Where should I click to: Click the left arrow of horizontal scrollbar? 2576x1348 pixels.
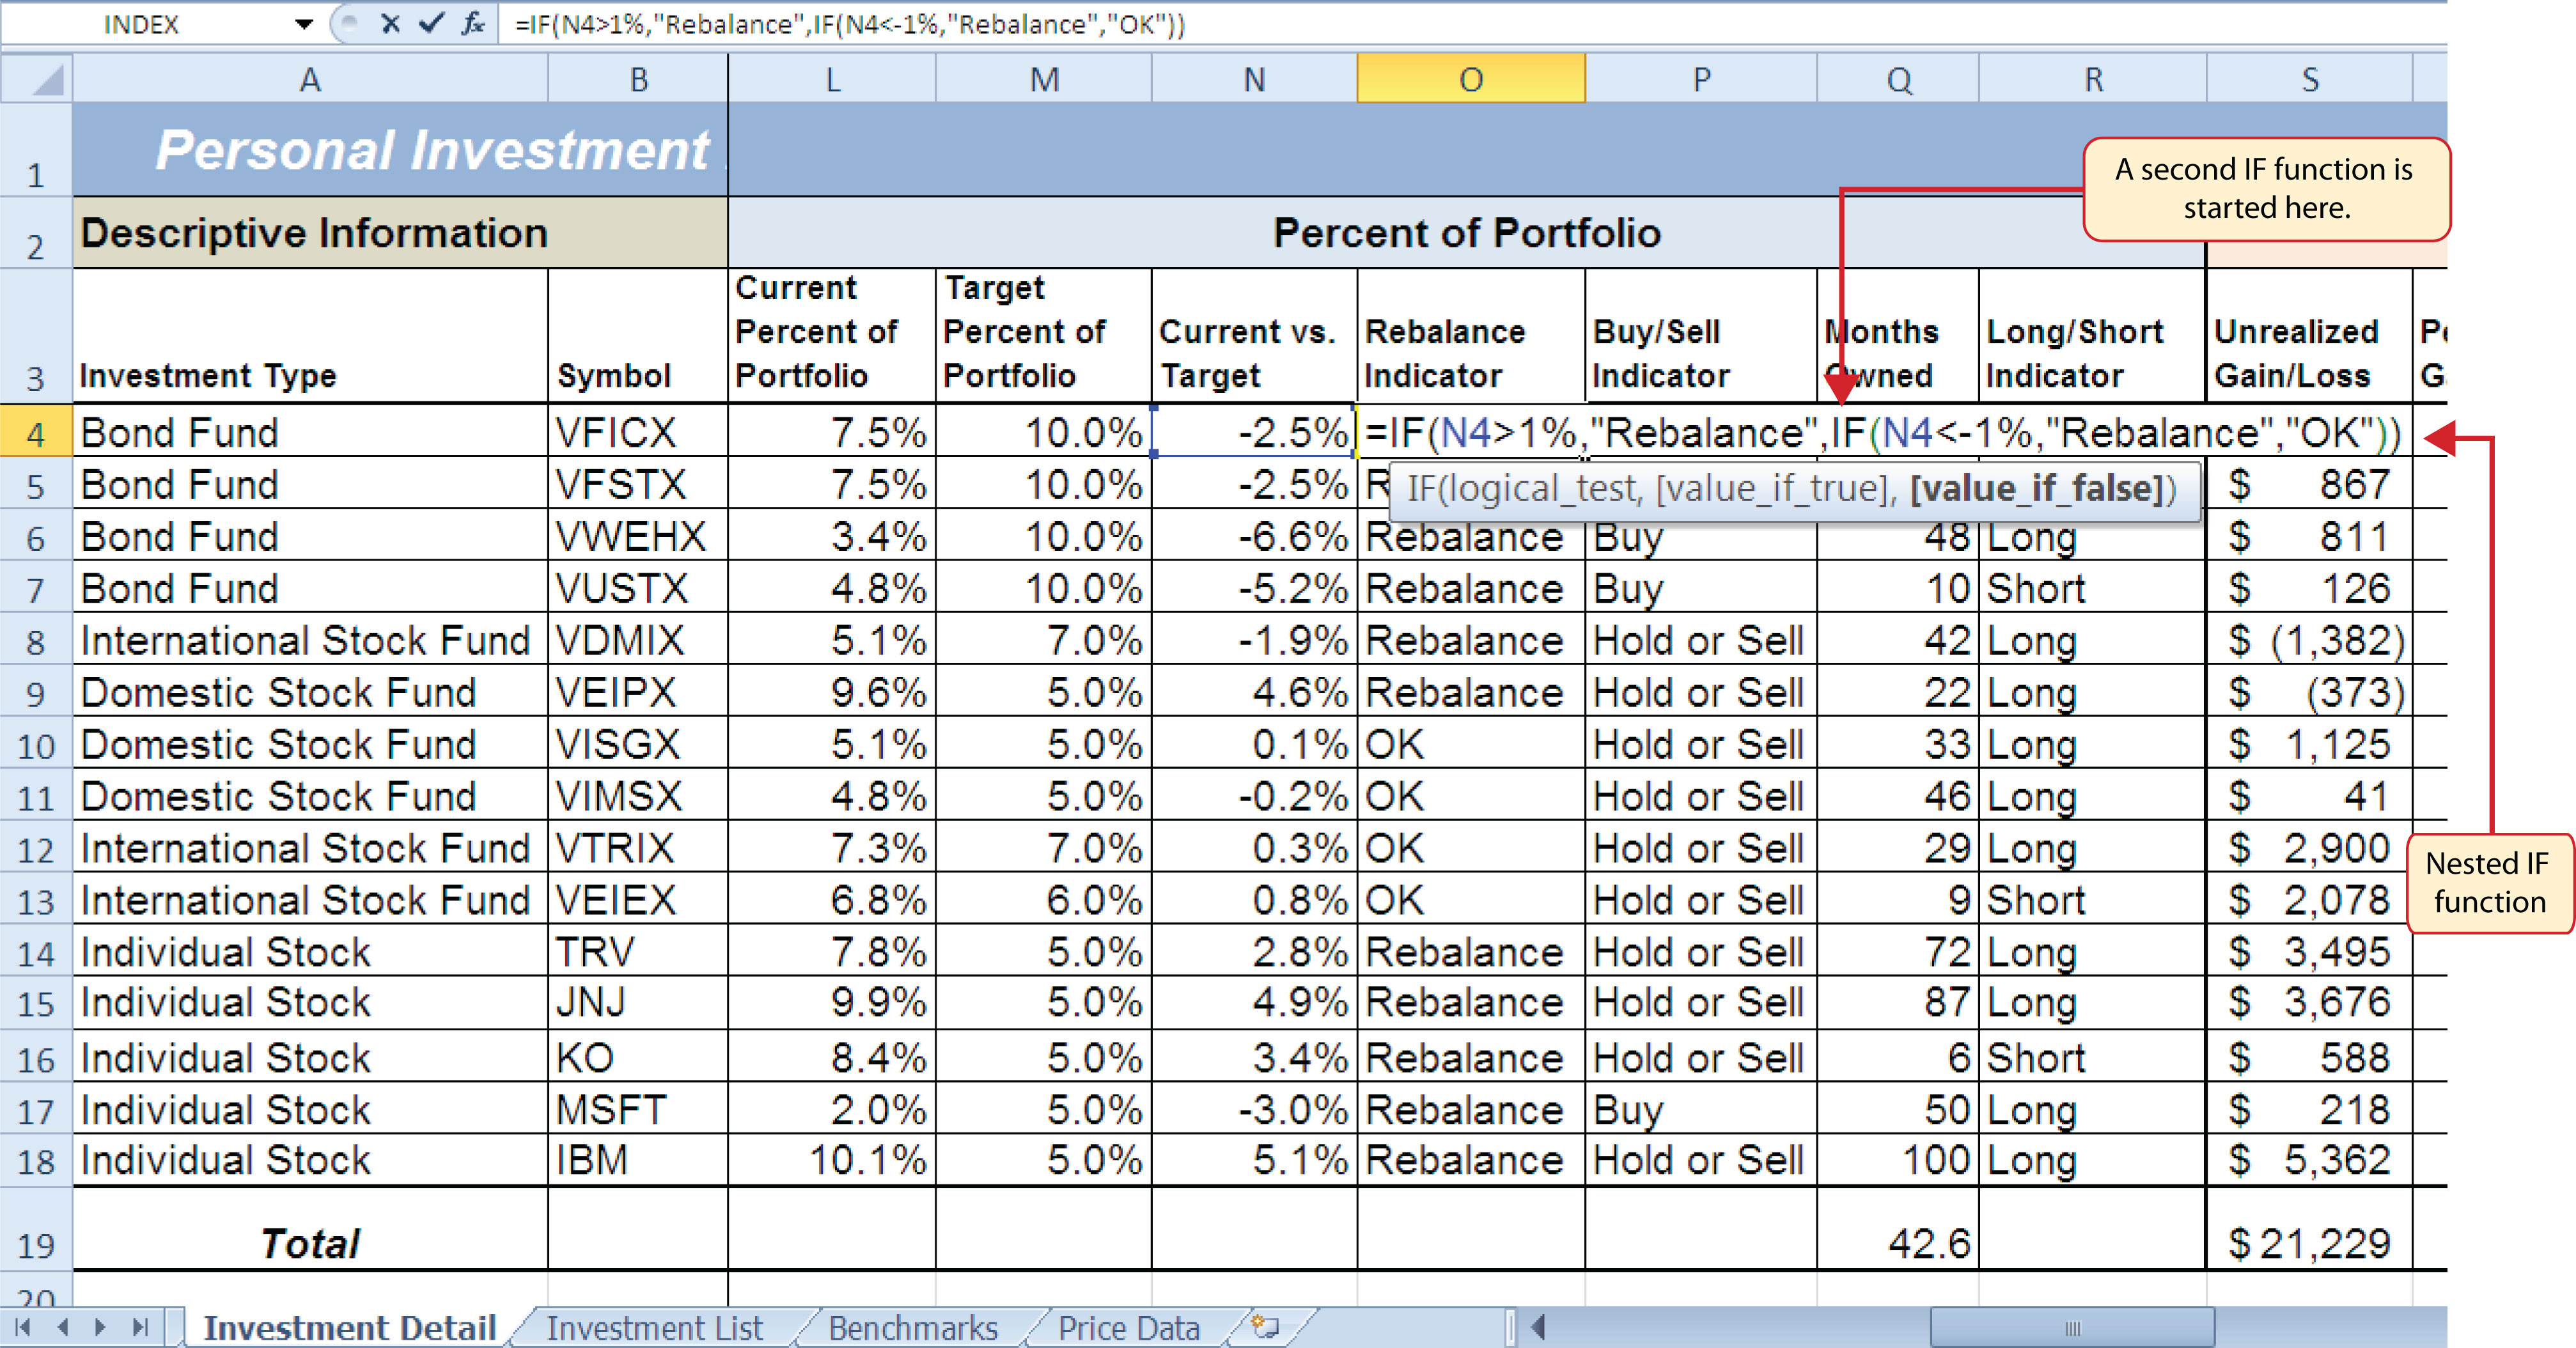point(1539,1327)
